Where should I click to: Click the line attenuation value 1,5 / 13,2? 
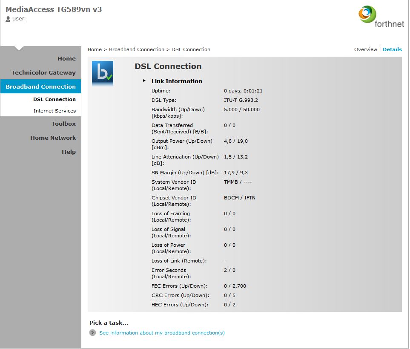pos(236,157)
